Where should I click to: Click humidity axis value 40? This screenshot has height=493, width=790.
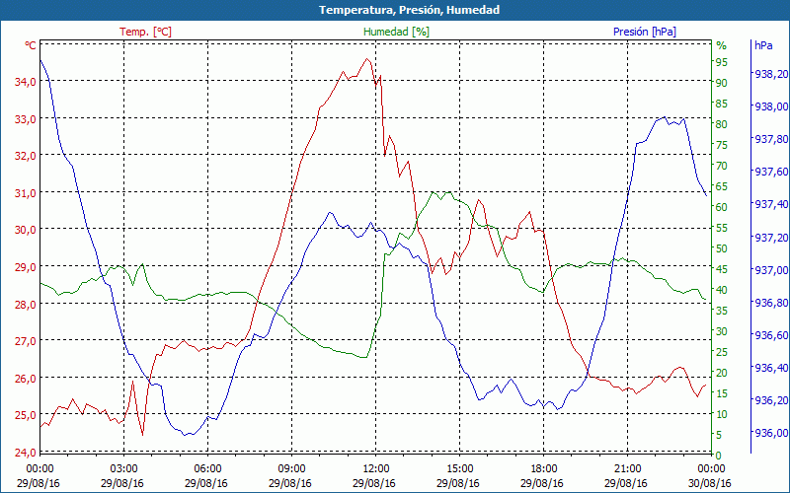click(x=722, y=290)
